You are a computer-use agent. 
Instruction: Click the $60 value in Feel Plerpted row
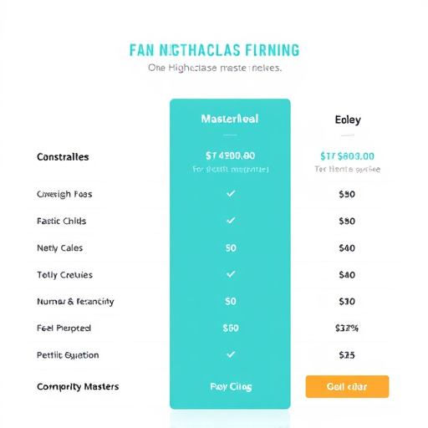tap(231, 328)
